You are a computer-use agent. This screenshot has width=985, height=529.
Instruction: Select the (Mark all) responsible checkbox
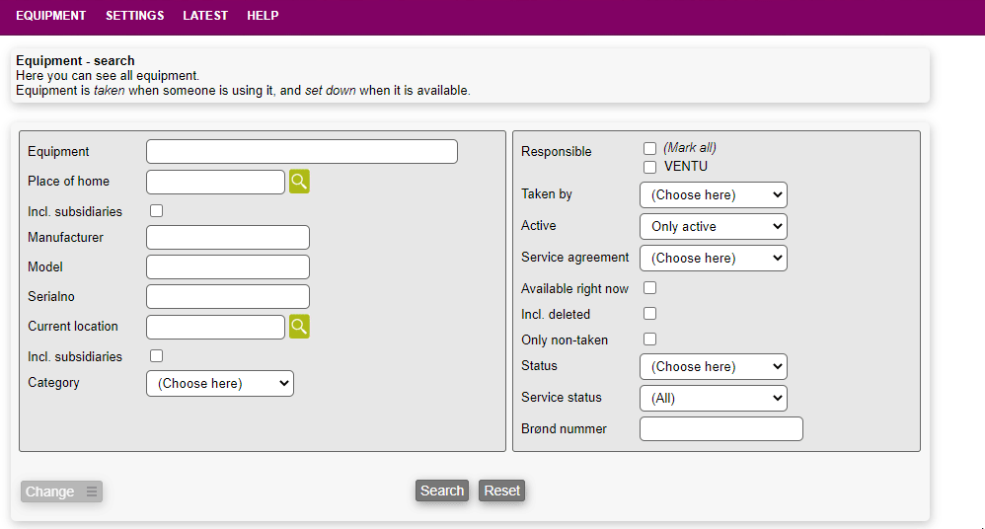tap(649, 148)
